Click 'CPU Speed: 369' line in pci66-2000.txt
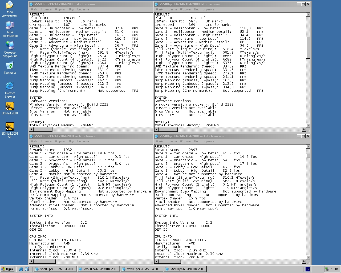341x273 pixels. (x=193, y=25)
